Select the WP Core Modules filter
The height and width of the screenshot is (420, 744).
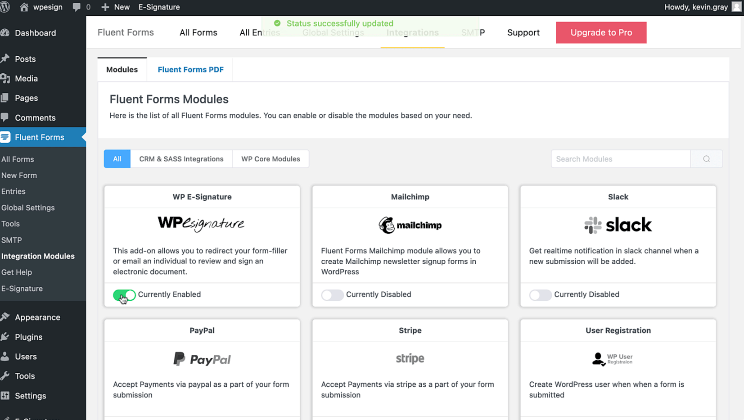[x=271, y=159]
